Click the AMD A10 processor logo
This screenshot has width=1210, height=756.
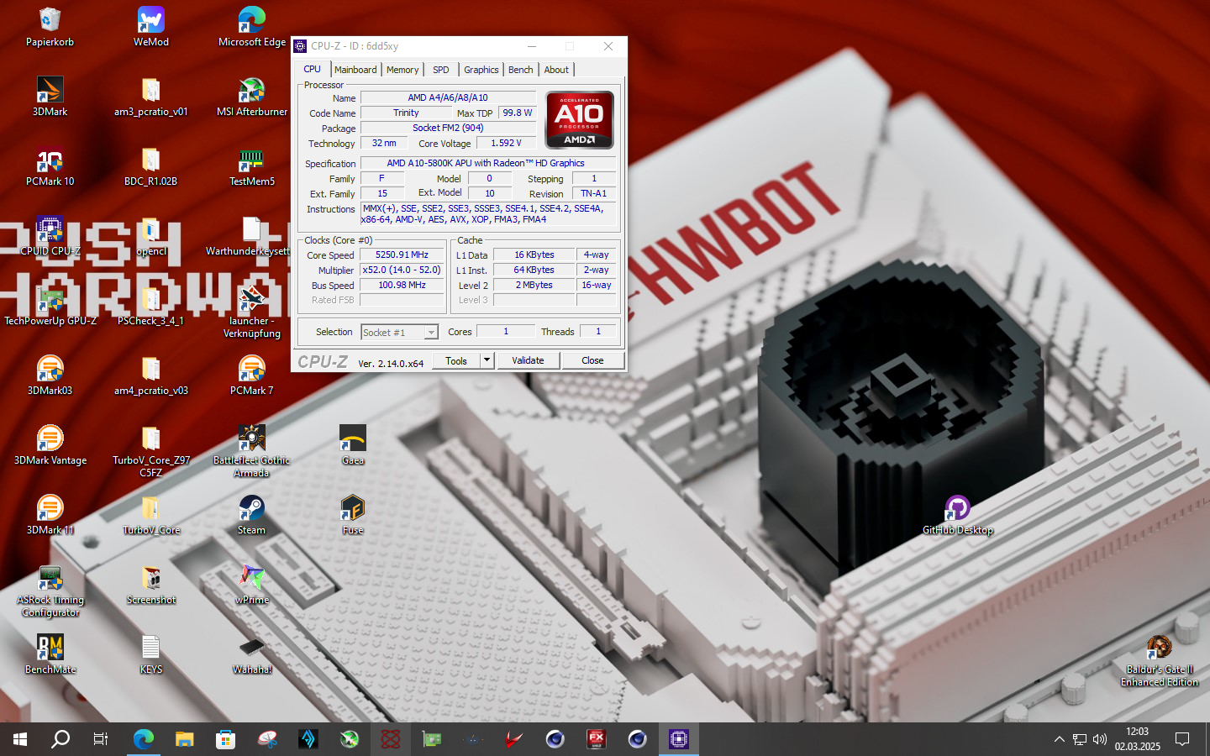pyautogui.click(x=580, y=120)
